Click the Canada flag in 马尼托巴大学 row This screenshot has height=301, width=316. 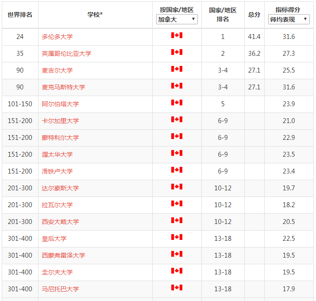click(177, 288)
